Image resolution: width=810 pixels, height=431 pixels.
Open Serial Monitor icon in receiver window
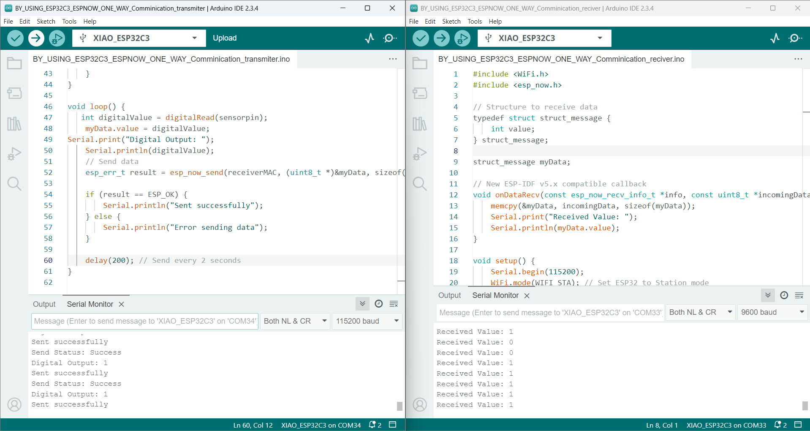(x=795, y=38)
